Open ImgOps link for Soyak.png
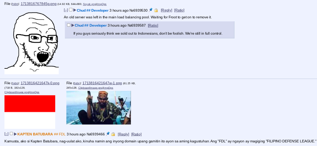Screen dimensions: 317x146 pos(102,4)
